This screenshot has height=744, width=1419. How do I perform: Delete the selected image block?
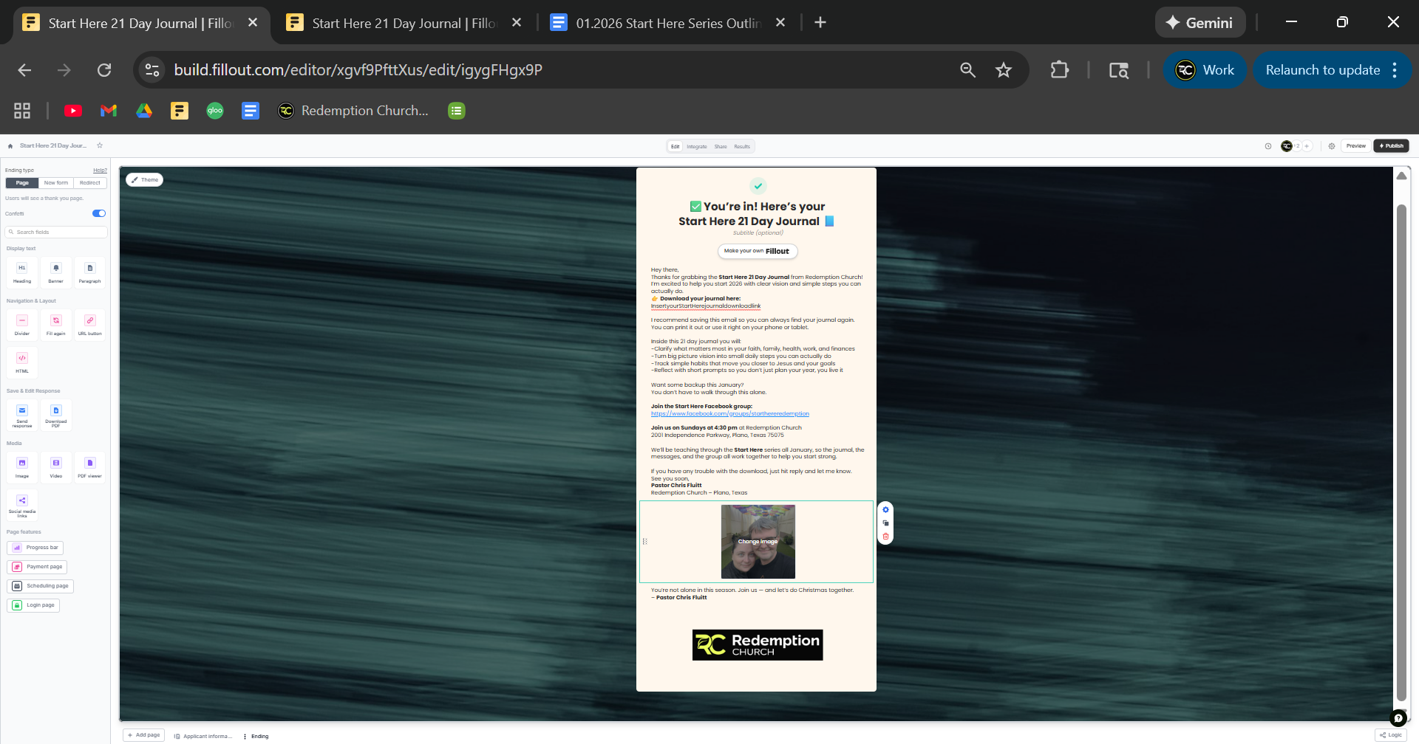tap(885, 537)
